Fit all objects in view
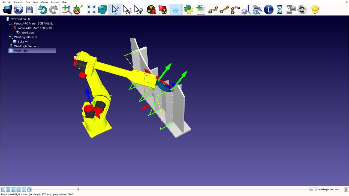 [91, 10]
